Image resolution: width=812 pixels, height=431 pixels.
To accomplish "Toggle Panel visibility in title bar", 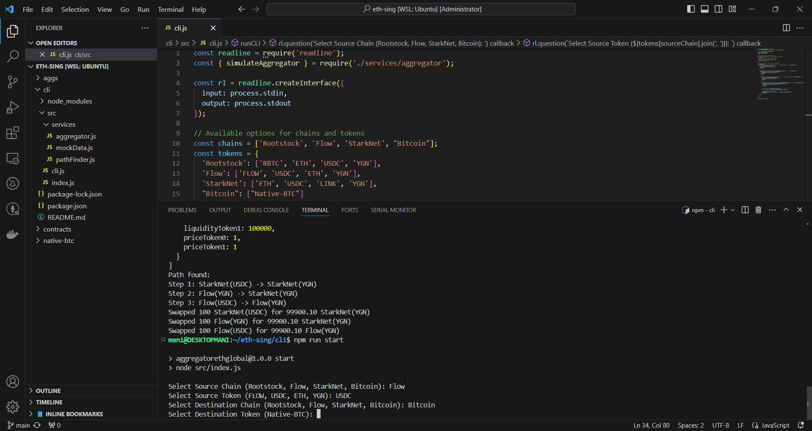I will point(705,9).
